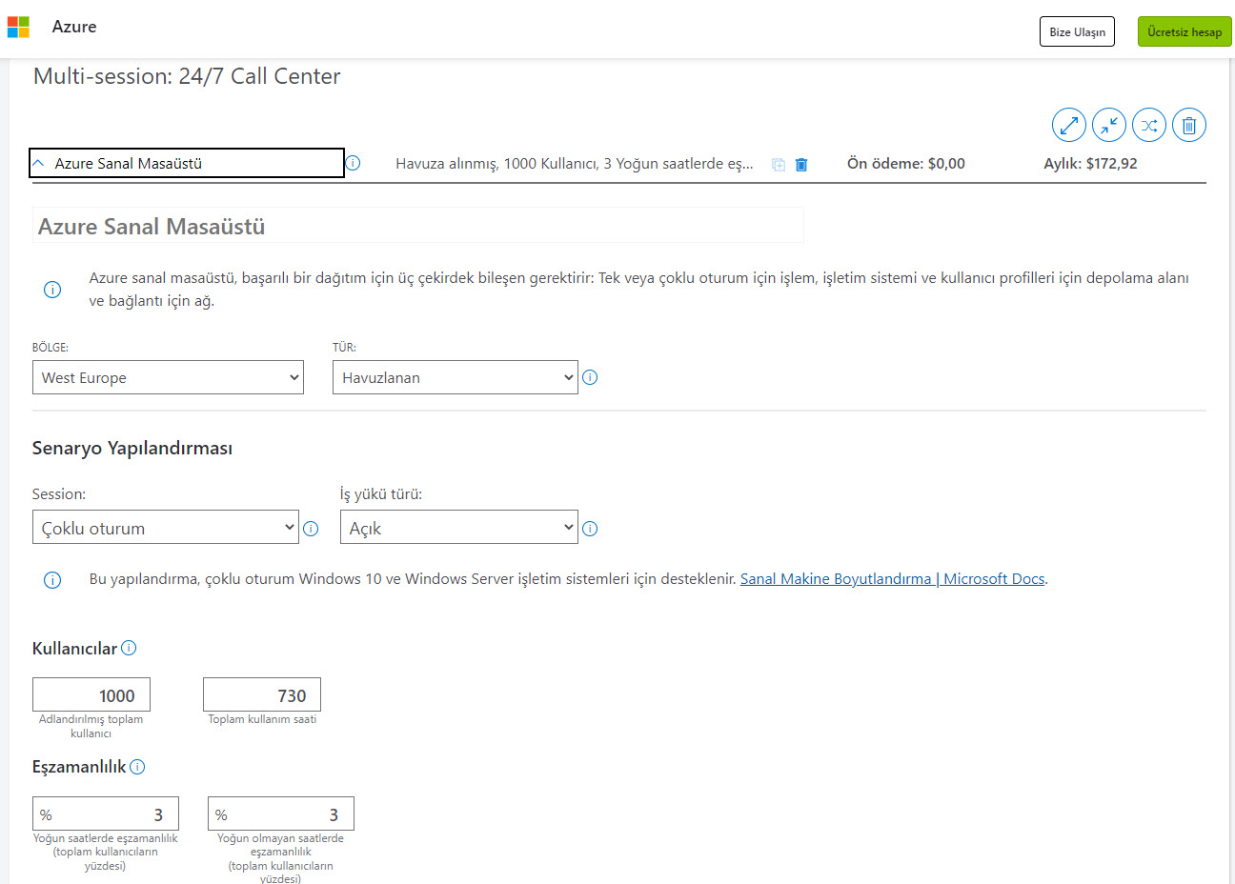
Task: Delete the Azure Sanal Masaüstü row with the blue trash icon
Action: point(801,164)
